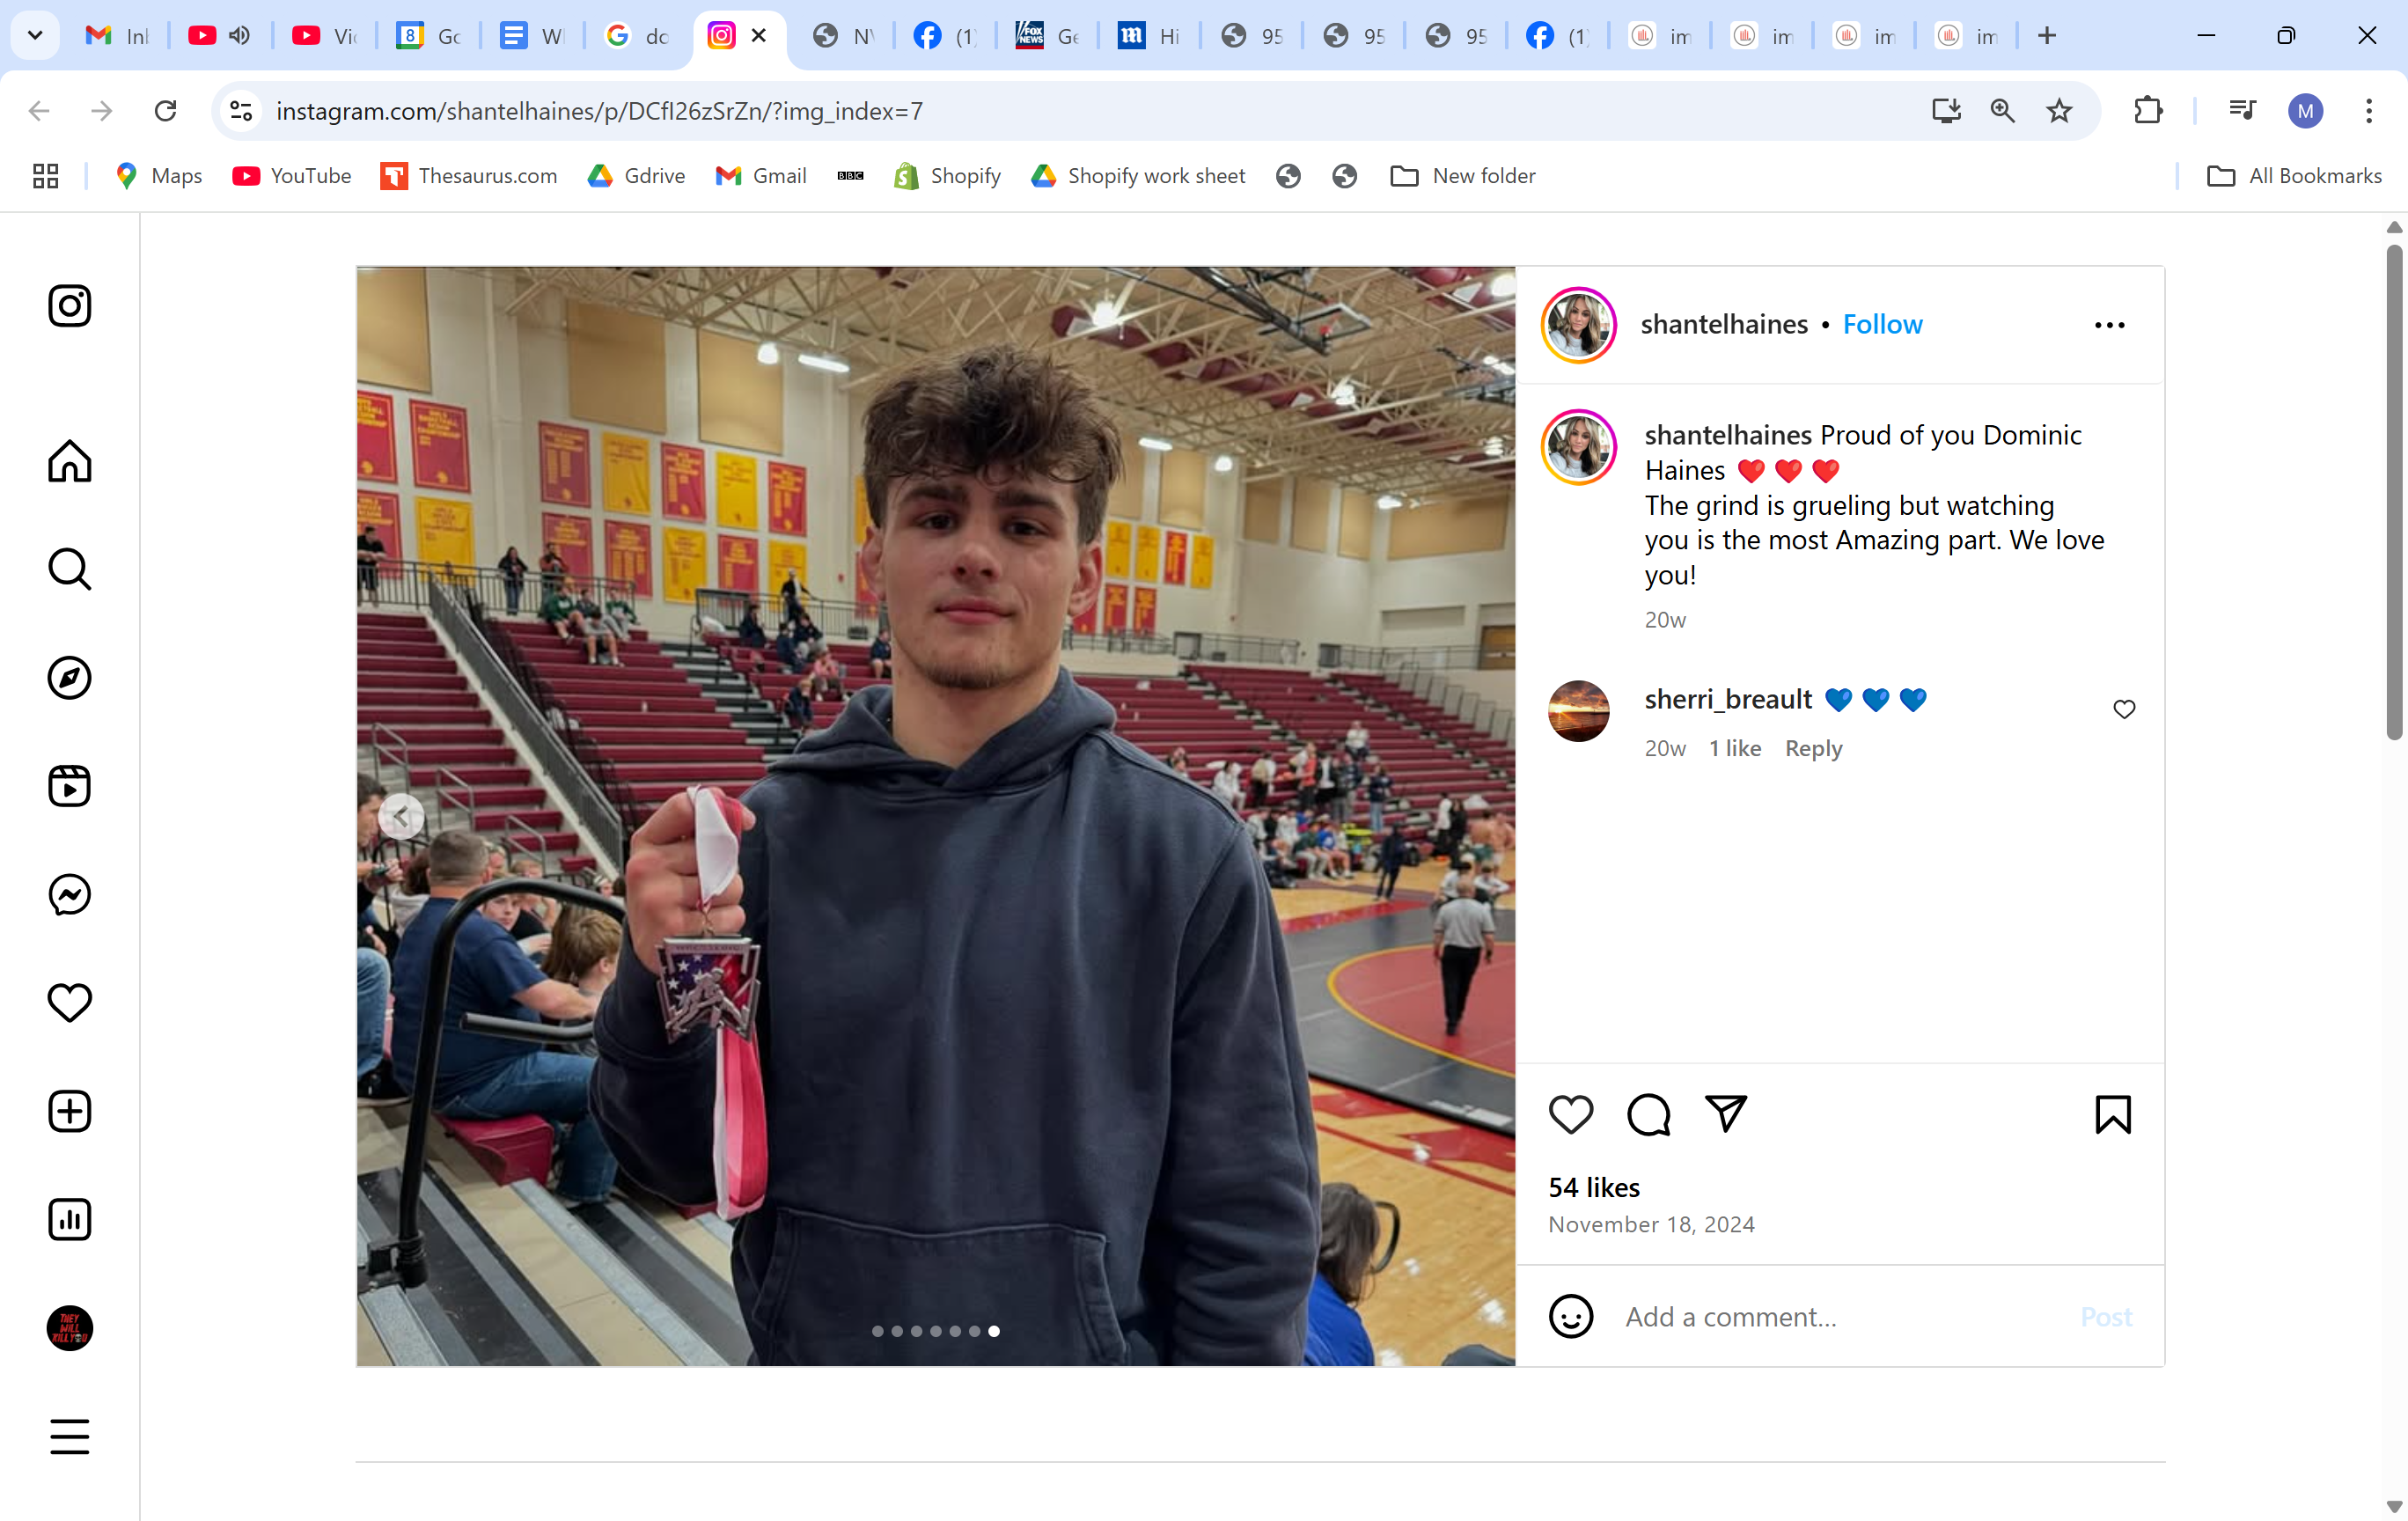Open the Explore compass icon

(x=69, y=678)
